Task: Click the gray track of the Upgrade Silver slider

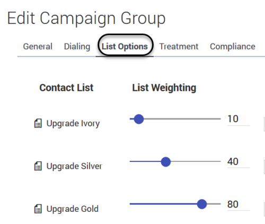Action: [x=196, y=161]
